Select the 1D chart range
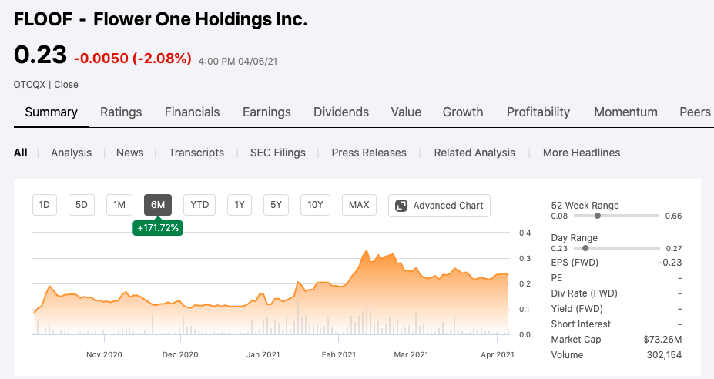 tap(45, 205)
